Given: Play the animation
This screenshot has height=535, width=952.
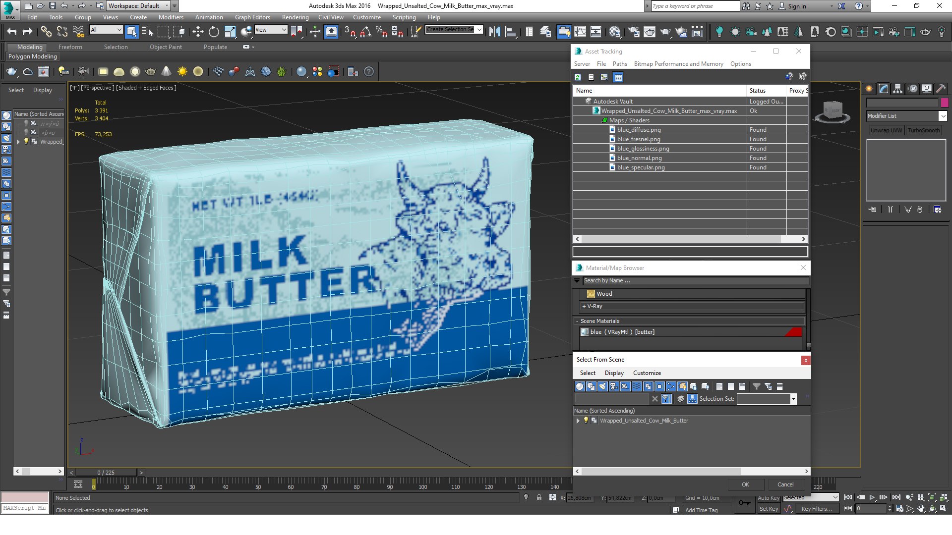Looking at the screenshot, I should [872, 497].
